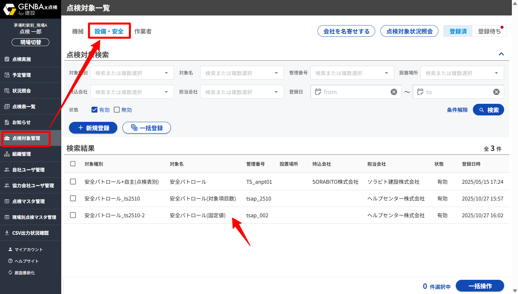This screenshot has width=518, height=294.
Task: Click the 画面最新化 refresh icon
Action: click(10, 273)
